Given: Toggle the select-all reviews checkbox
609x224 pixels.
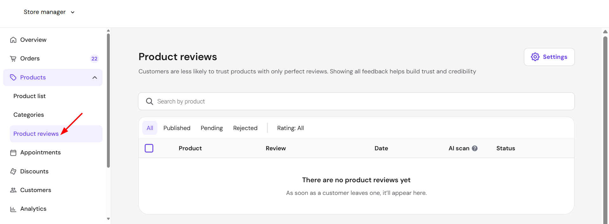Looking at the screenshot, I should [149, 148].
